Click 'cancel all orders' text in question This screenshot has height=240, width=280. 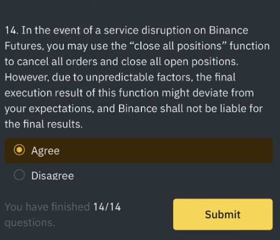(x=57, y=61)
